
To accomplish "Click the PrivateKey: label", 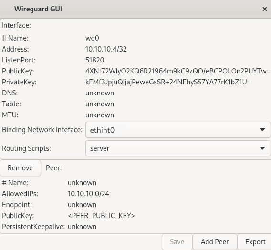I will [x=19, y=82].
